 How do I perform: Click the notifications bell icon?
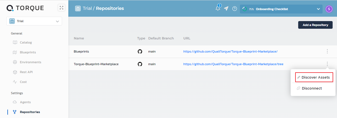point(218,8)
